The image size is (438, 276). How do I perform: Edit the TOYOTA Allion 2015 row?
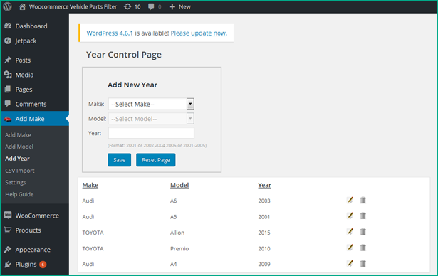click(350, 232)
